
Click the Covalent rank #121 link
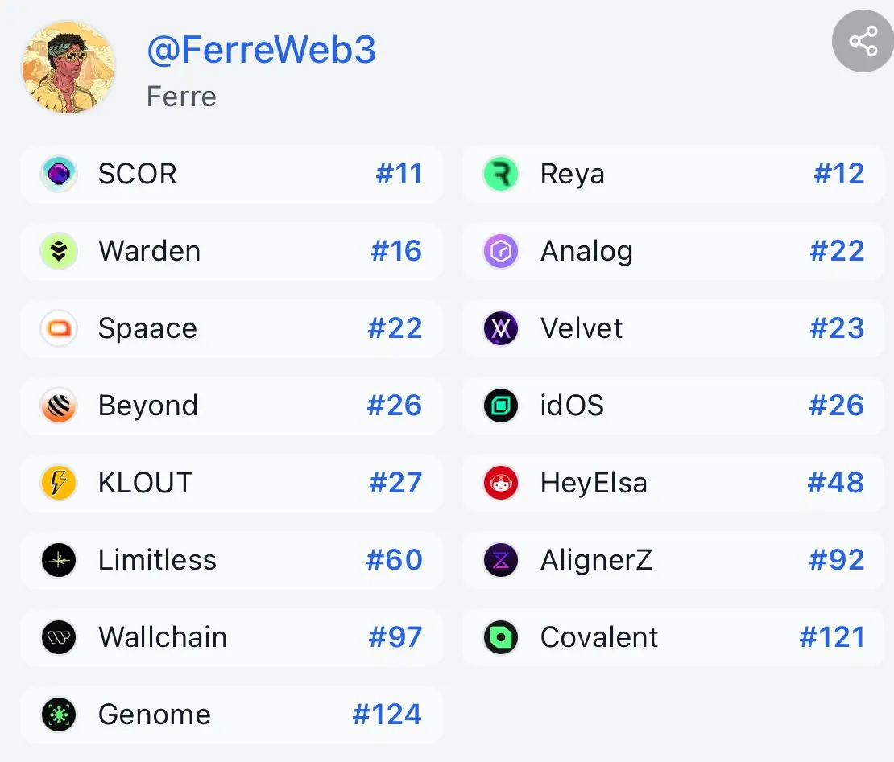point(831,637)
